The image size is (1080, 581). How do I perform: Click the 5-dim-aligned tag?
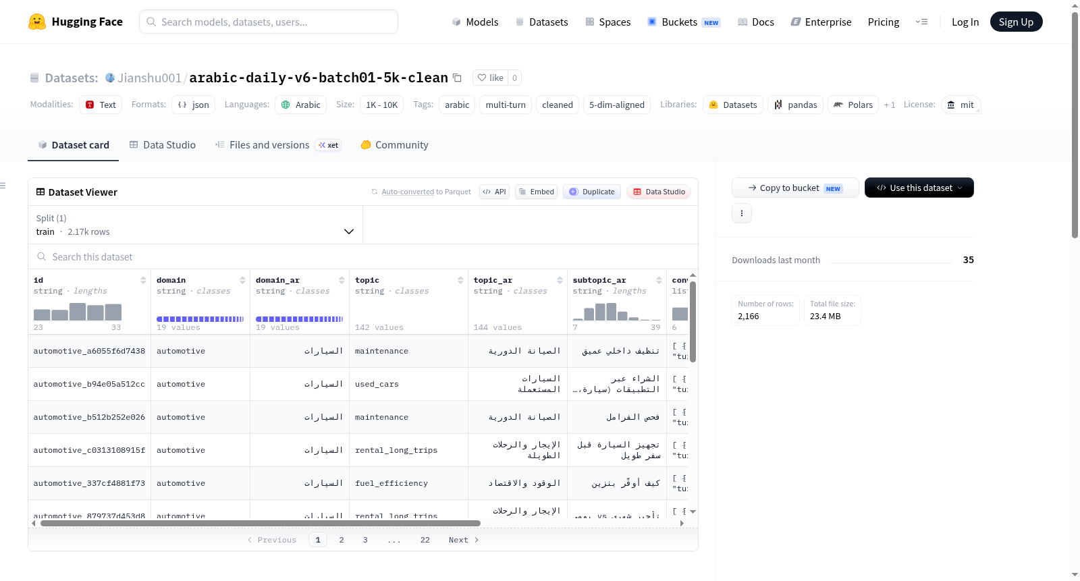coord(617,105)
